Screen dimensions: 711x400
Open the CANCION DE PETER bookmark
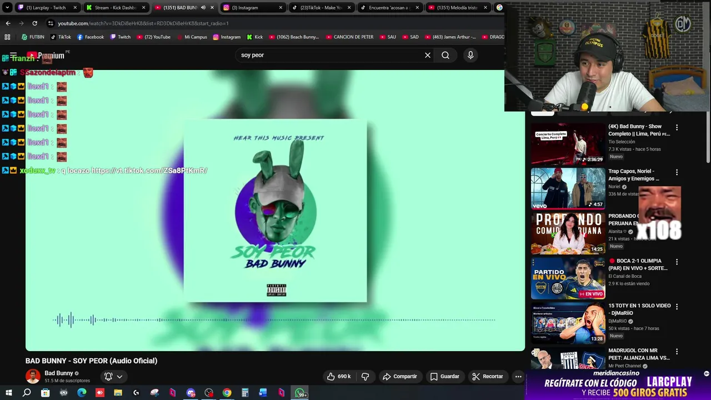point(349,37)
